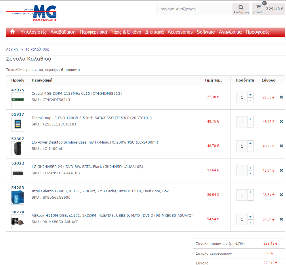Increase quantity of TeamGroup L3 EVO SSD
The image size is (286, 265).
click(x=250, y=119)
